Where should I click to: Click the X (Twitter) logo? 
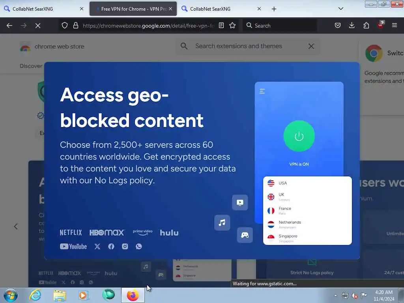(97, 247)
